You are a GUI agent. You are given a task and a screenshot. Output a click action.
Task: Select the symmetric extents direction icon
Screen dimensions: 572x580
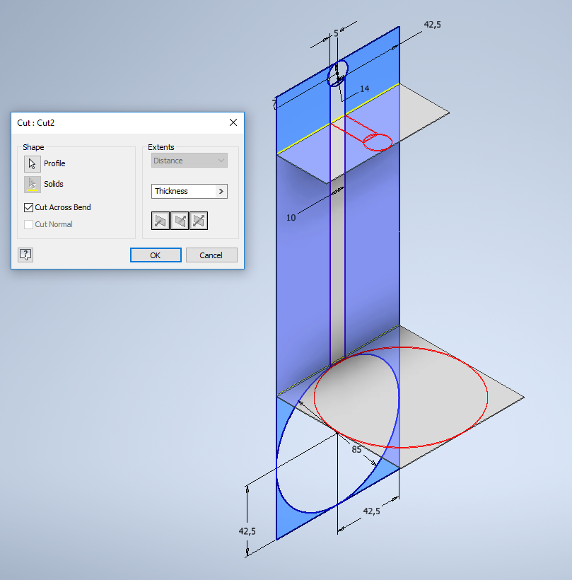(199, 220)
